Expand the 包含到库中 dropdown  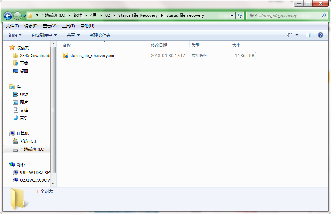coord(44,35)
